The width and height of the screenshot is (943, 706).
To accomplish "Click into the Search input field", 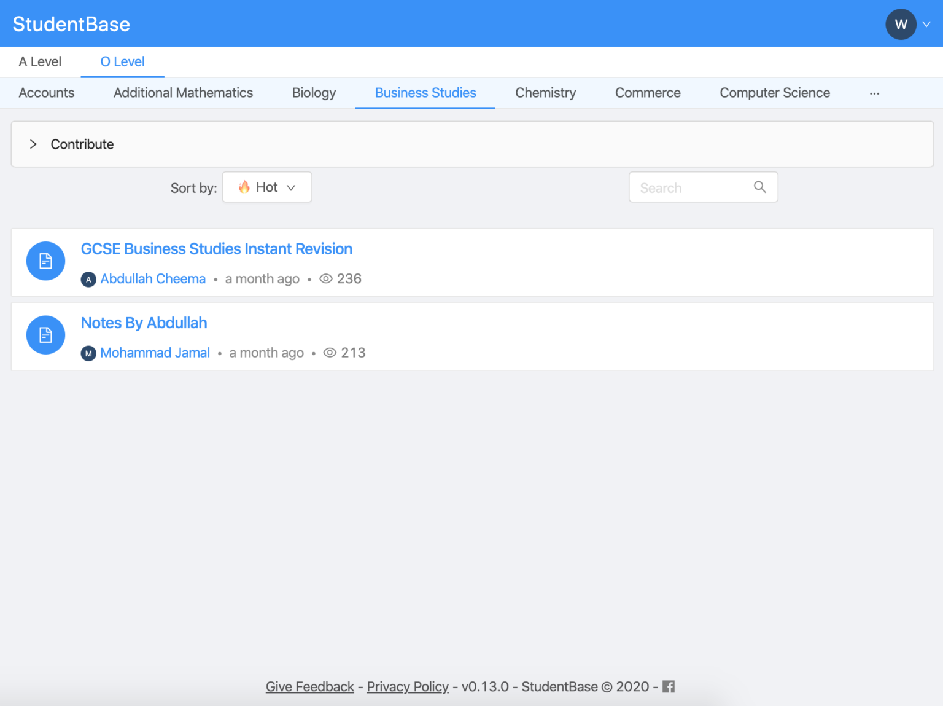I will (x=691, y=188).
